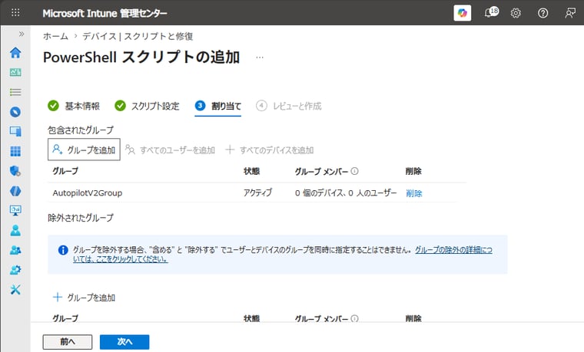Switch to the 基本情報 step tab
The image size is (584, 352).
click(74, 106)
